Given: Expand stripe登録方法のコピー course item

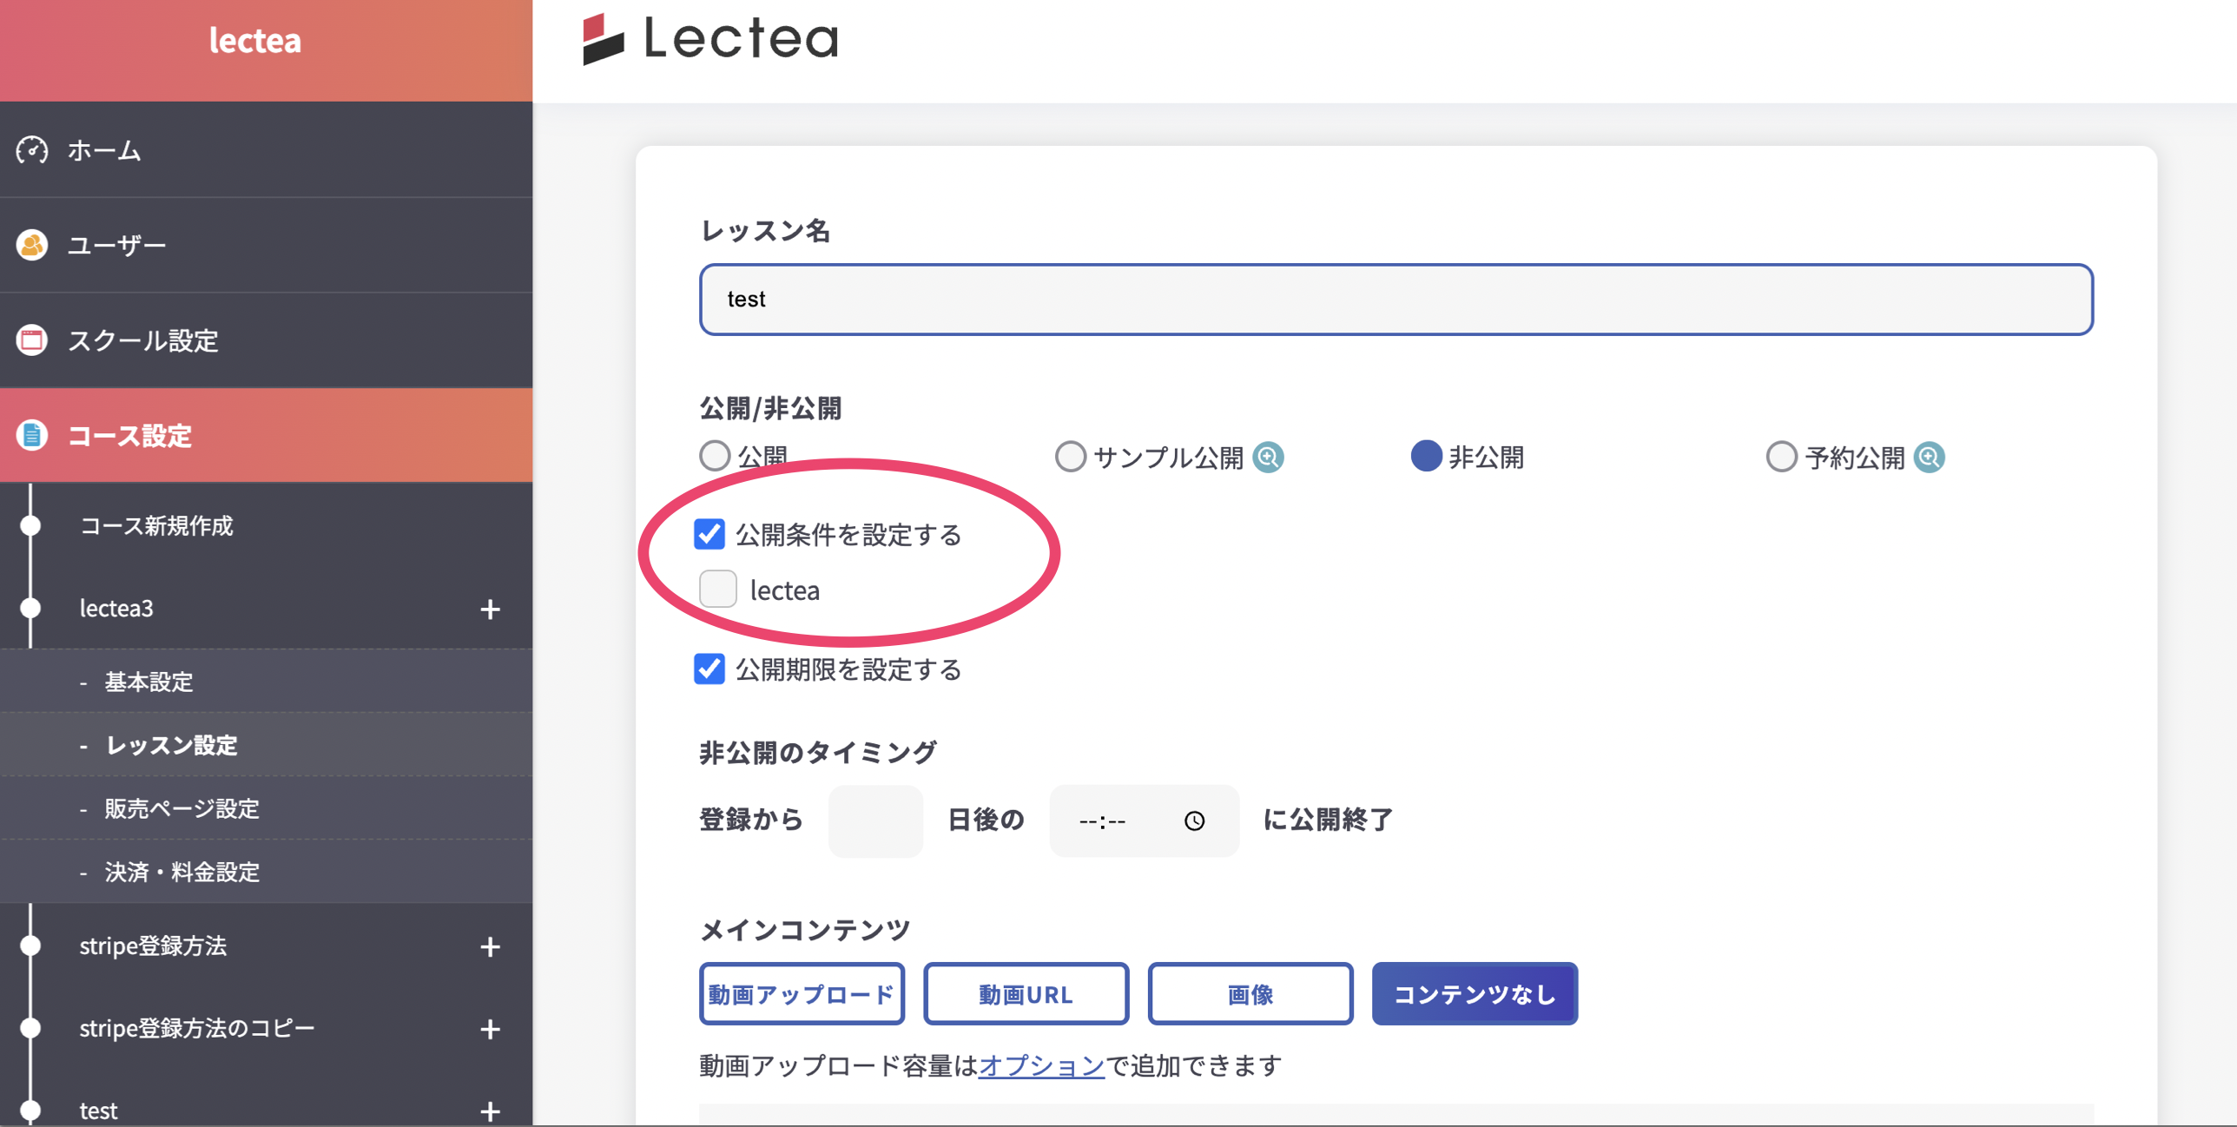Looking at the screenshot, I should tap(490, 1029).
